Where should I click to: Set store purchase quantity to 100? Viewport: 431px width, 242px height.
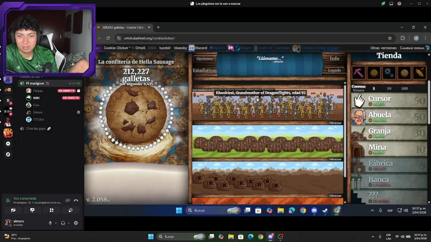(404, 88)
